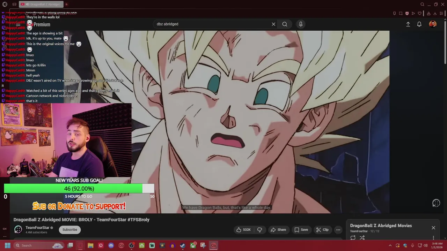This screenshot has height=251, width=447.
Task: Bookmark the page with the heart icon
Action: tap(419, 14)
